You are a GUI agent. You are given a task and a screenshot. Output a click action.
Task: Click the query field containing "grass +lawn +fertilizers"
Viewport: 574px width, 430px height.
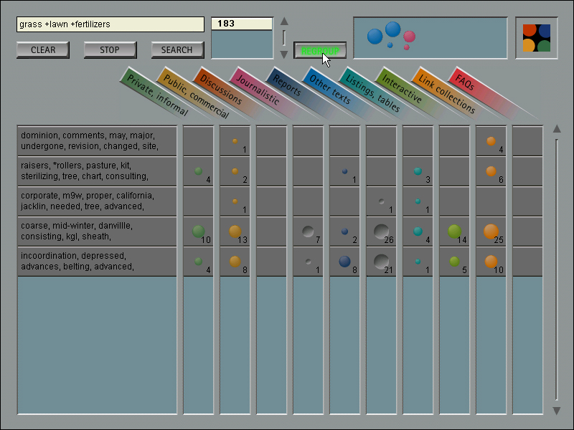pyautogui.click(x=110, y=24)
